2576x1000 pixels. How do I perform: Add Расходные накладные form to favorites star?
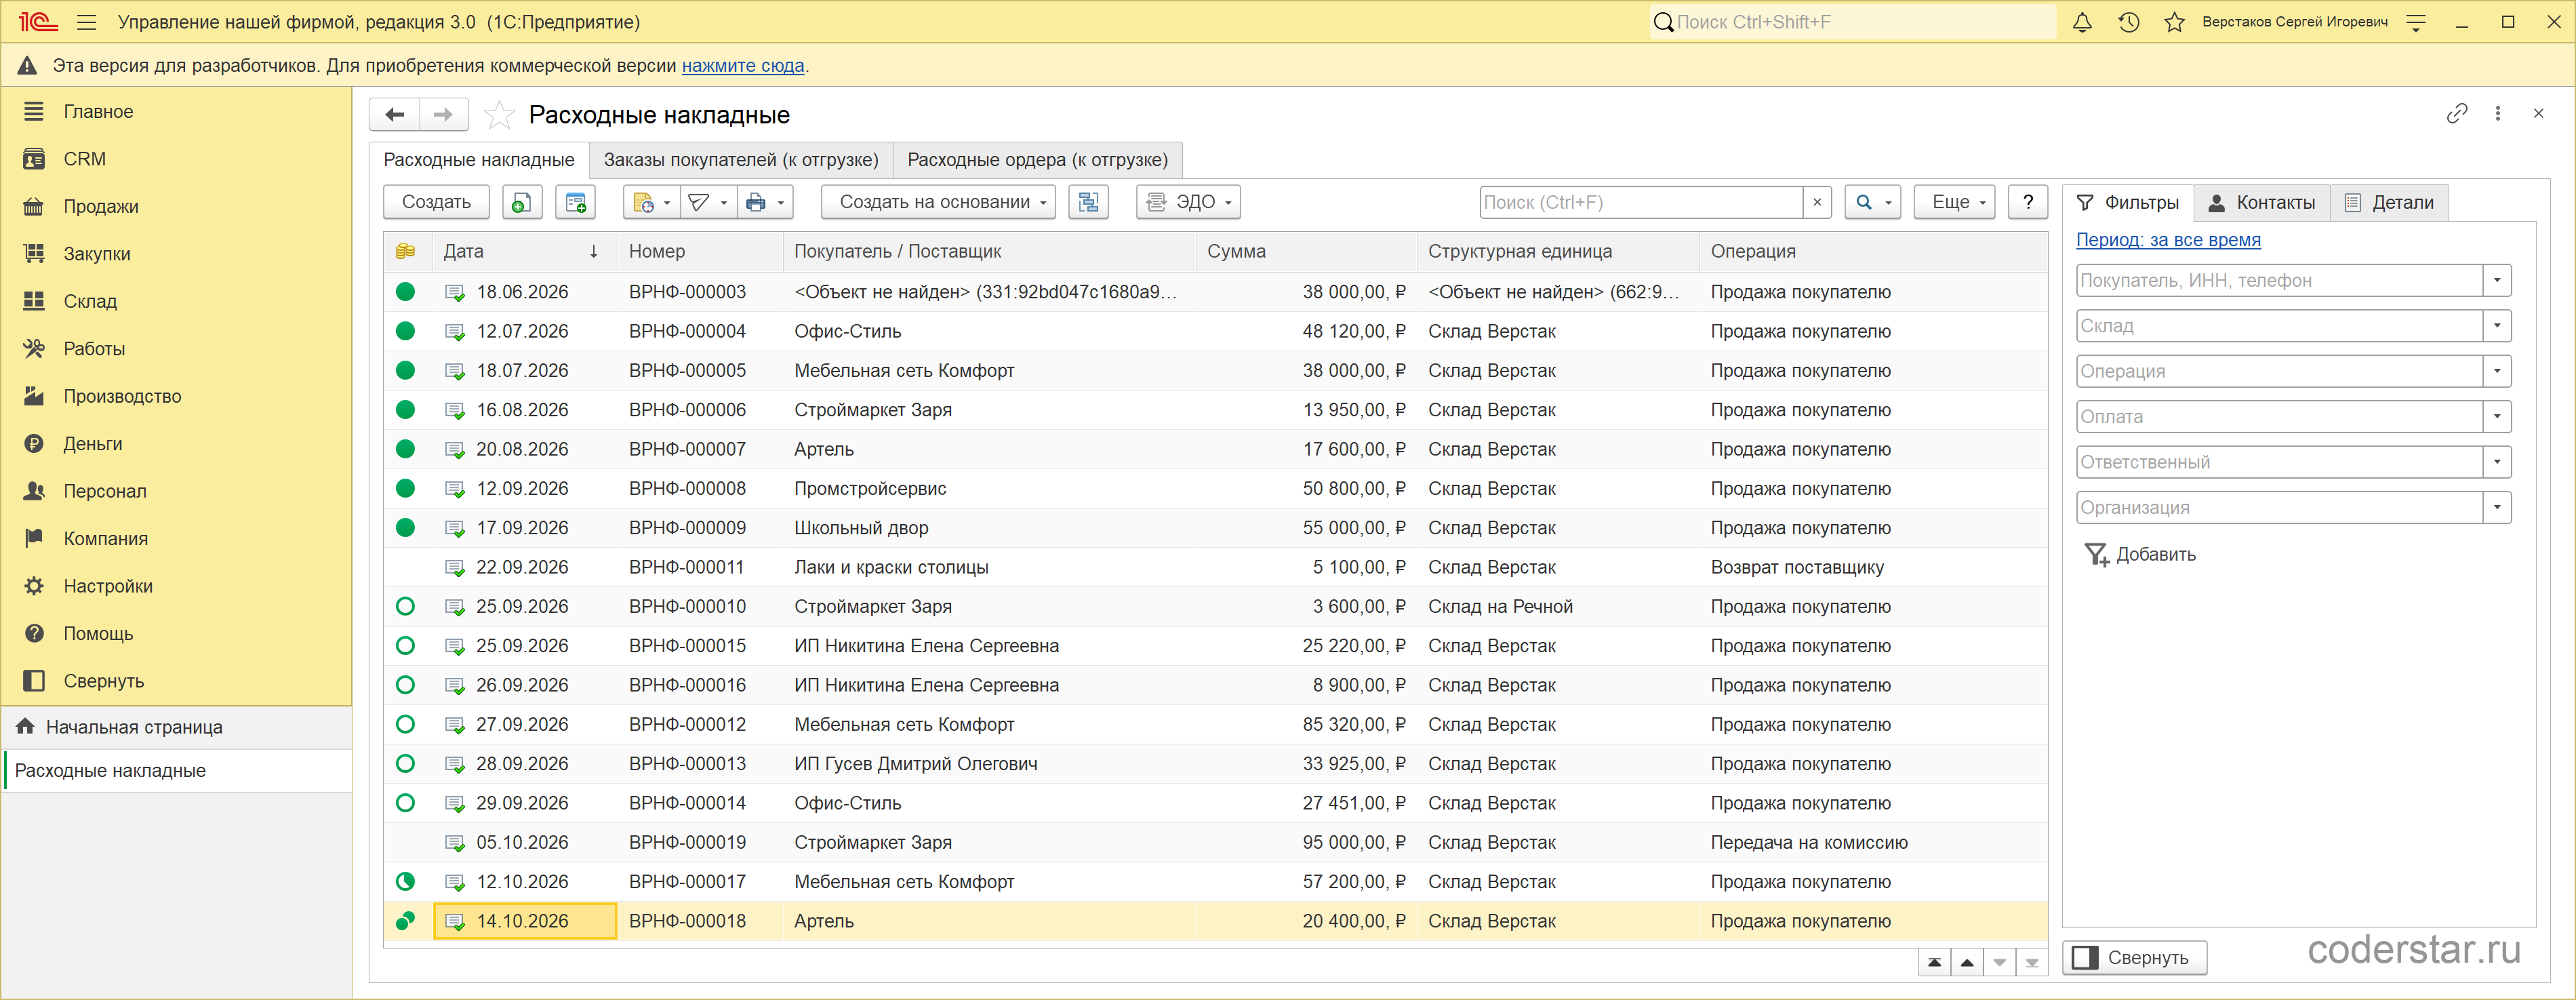pyautogui.click(x=499, y=115)
